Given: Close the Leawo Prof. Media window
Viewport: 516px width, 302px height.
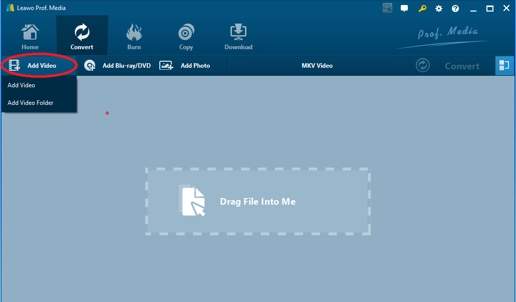Looking at the screenshot, I should (506, 8).
